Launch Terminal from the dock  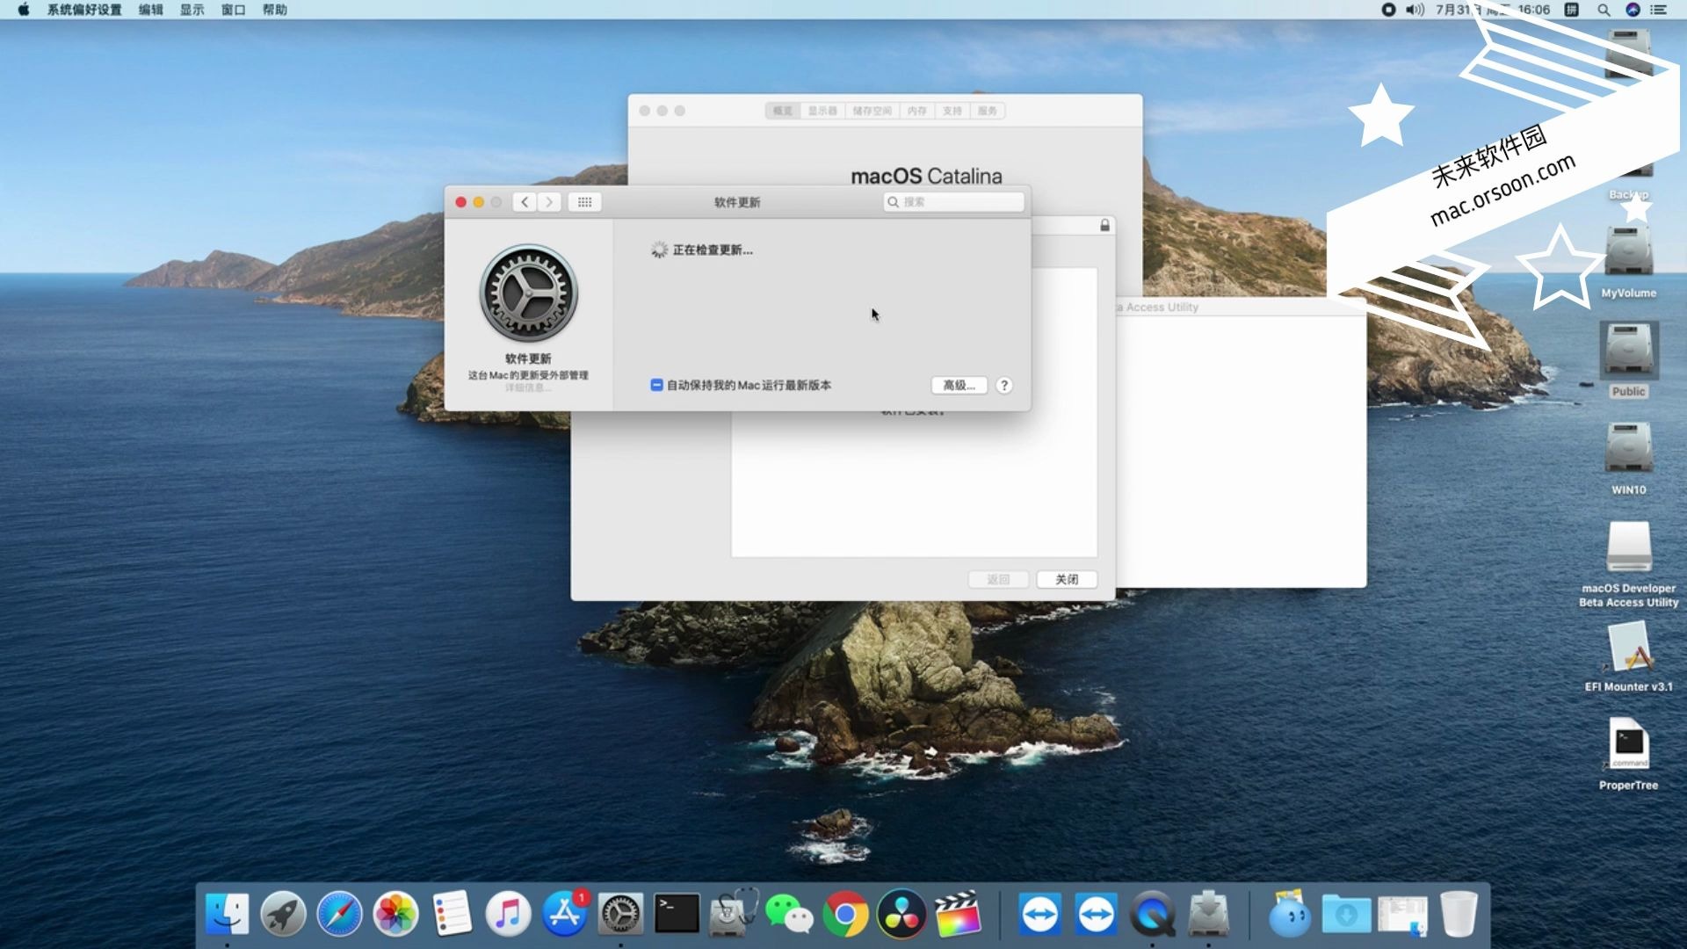tap(677, 915)
